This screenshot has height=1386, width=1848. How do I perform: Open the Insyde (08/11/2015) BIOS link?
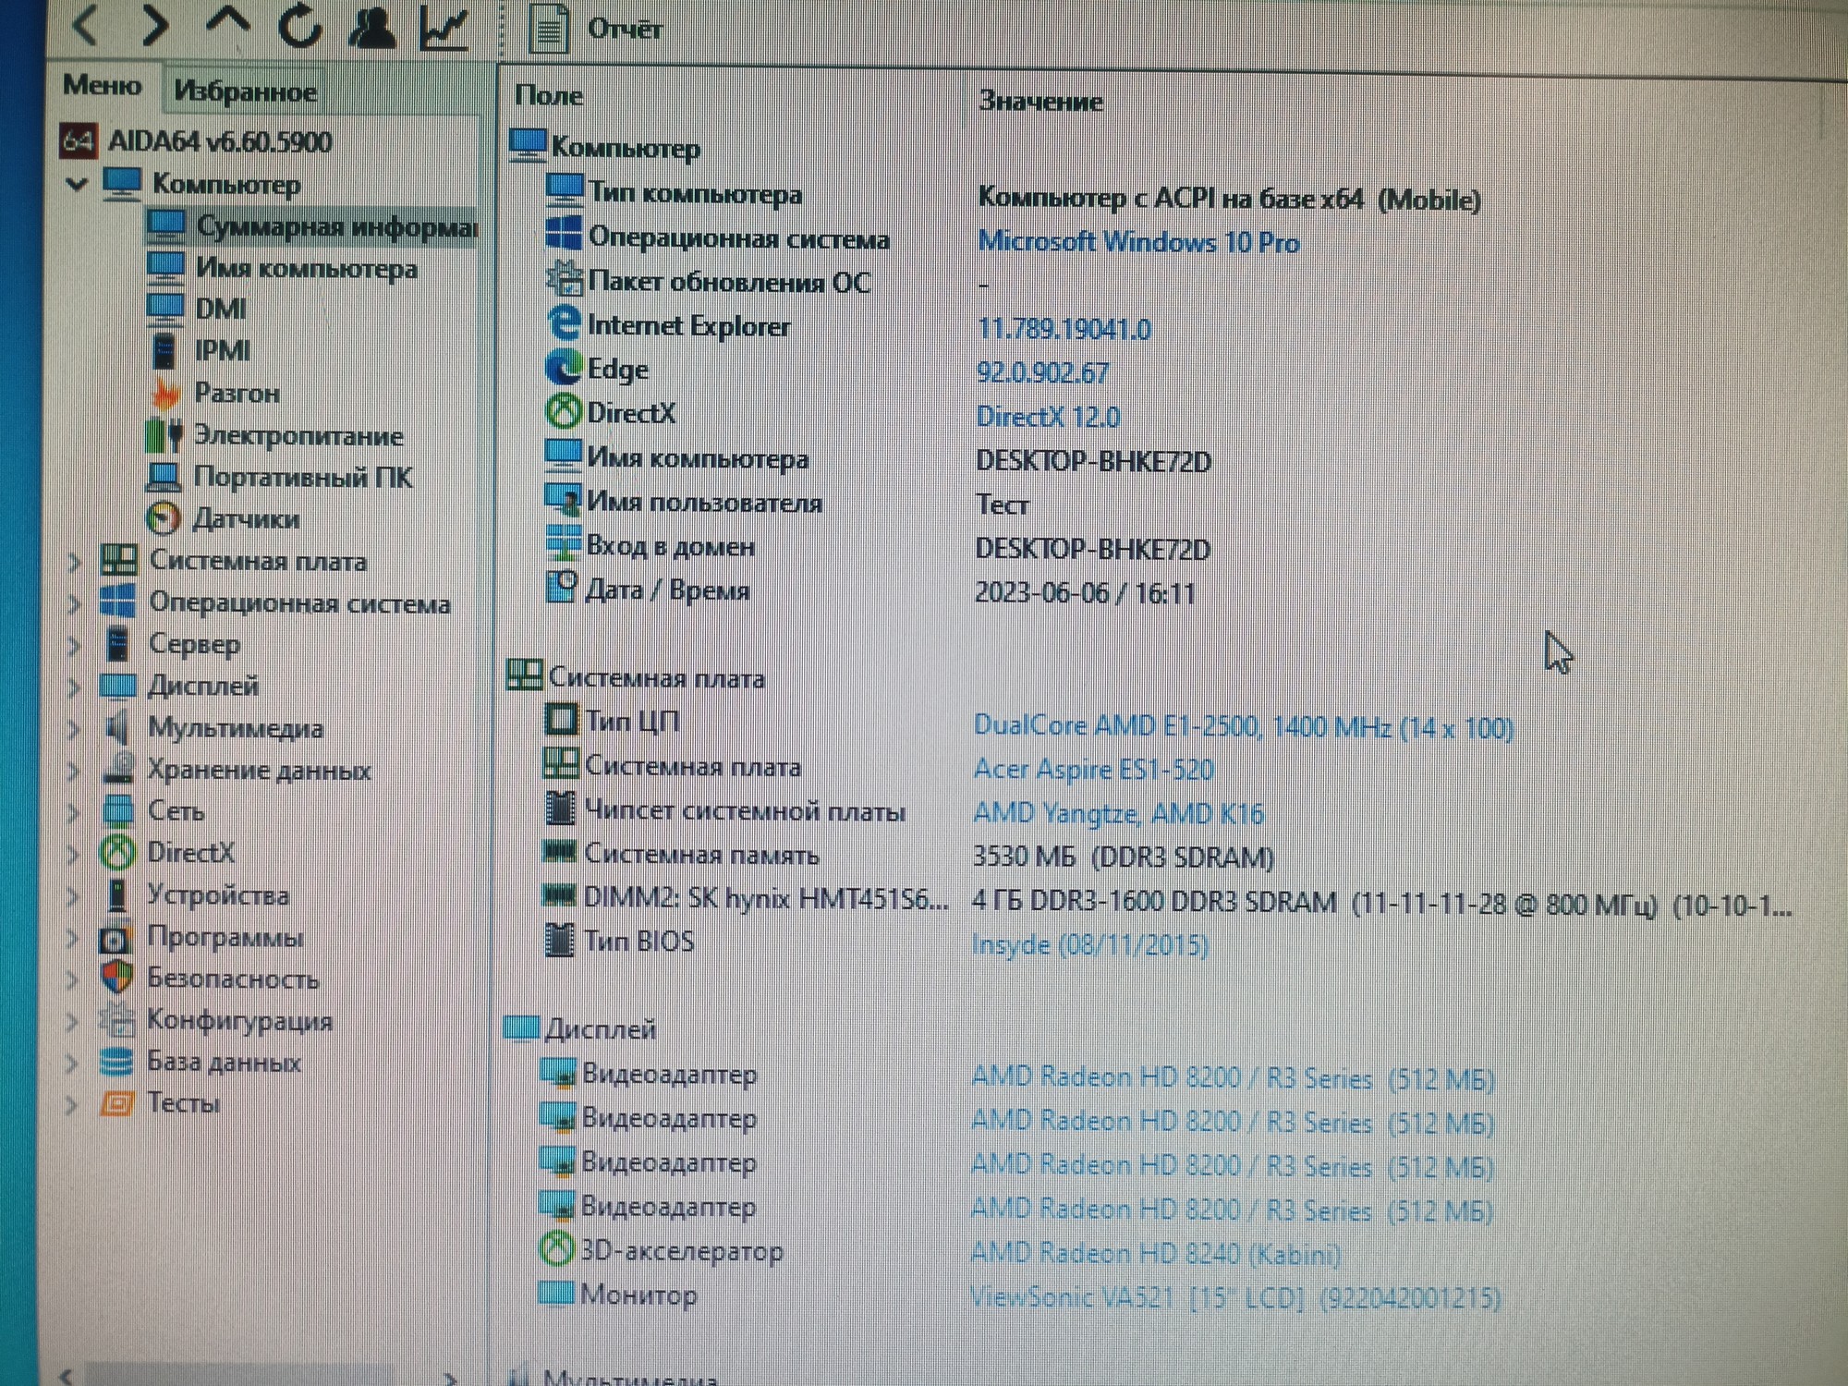click(x=1090, y=944)
